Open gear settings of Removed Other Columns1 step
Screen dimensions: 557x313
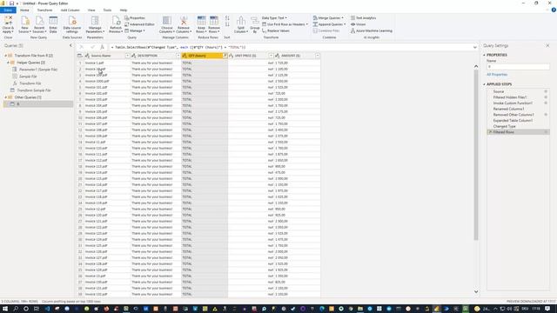point(546,115)
